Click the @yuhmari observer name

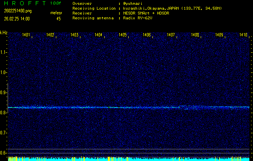132,3
